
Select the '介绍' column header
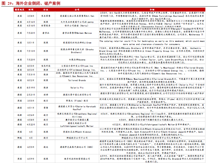(x=152, y=10)
